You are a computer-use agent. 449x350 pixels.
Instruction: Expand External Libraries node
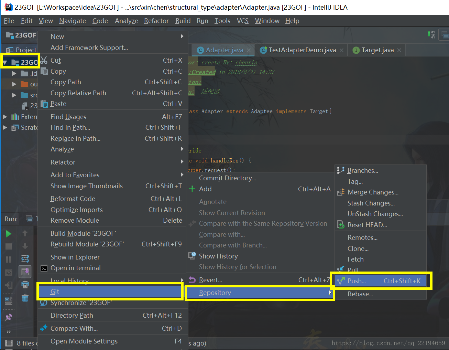pyautogui.click(x=5, y=117)
